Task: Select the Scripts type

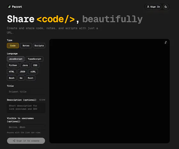Action: (x=39, y=46)
